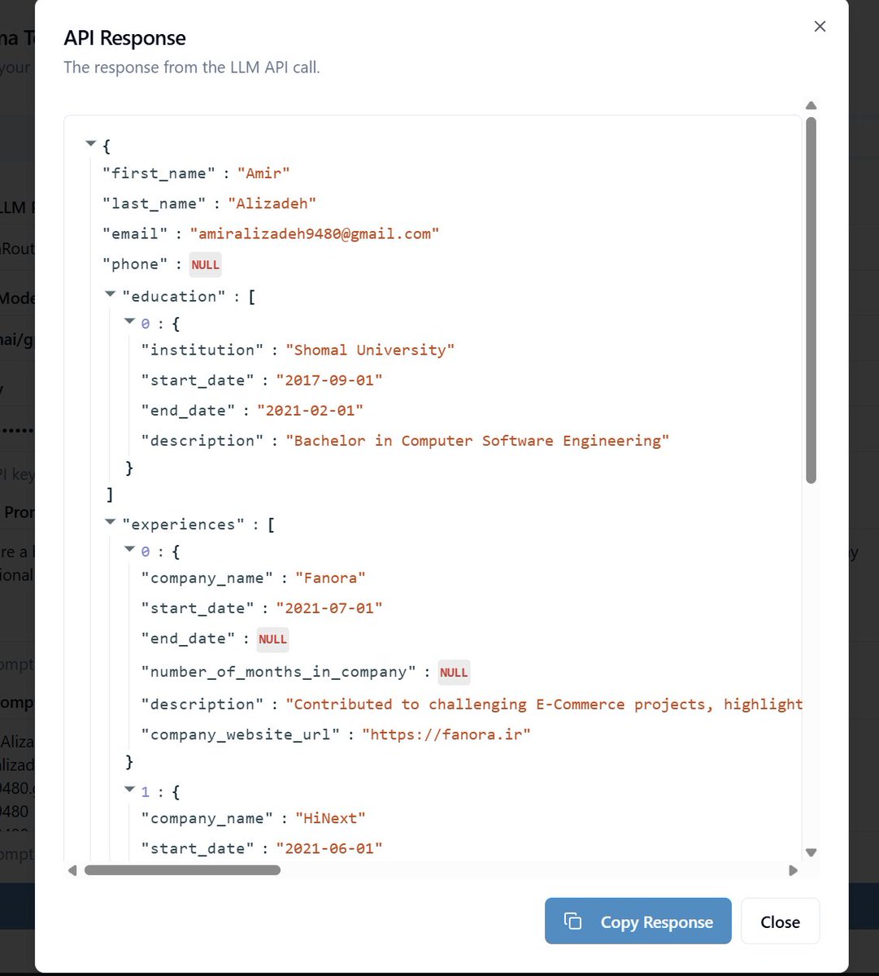Collapse the "education" array

[x=111, y=294]
